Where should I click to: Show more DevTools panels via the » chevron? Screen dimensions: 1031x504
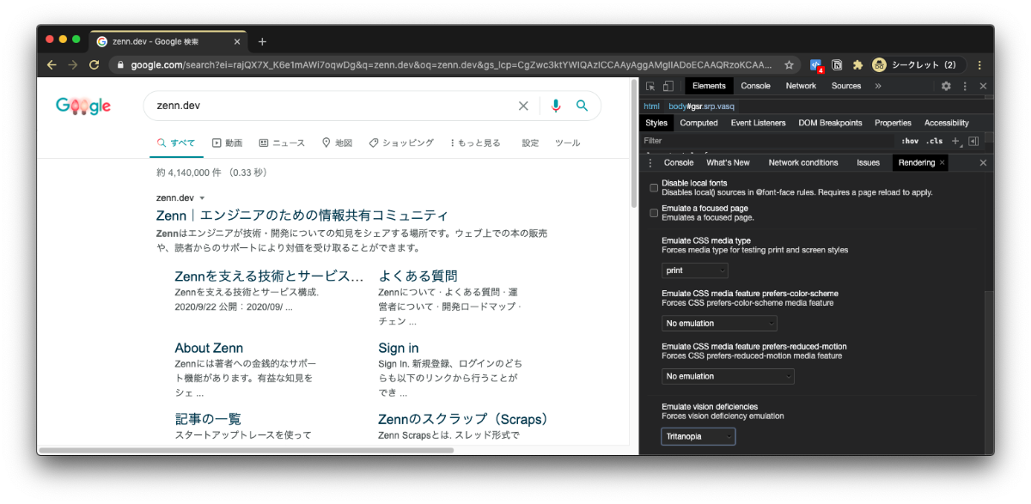point(878,86)
